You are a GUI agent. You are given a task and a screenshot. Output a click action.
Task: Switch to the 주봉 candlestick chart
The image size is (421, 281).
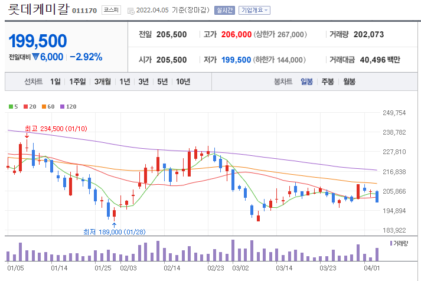(328, 81)
